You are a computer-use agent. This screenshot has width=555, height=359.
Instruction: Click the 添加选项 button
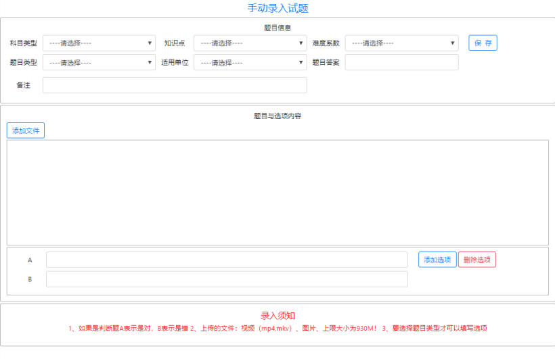tap(437, 260)
